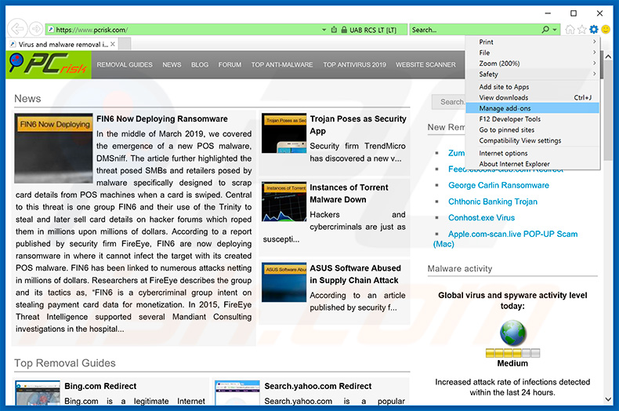Open the Blog nav item

(200, 64)
